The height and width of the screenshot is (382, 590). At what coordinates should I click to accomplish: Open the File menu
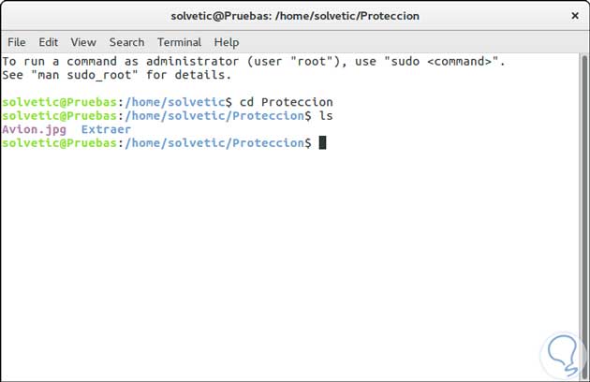(x=17, y=42)
